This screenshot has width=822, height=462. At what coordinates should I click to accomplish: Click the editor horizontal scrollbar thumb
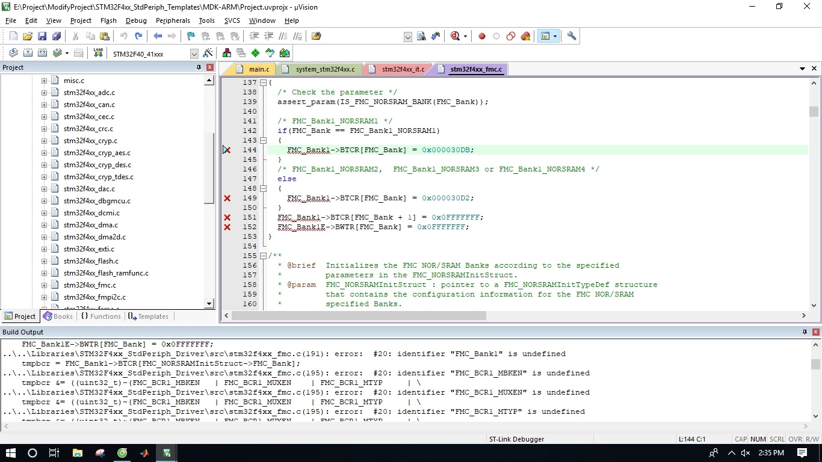357,315
